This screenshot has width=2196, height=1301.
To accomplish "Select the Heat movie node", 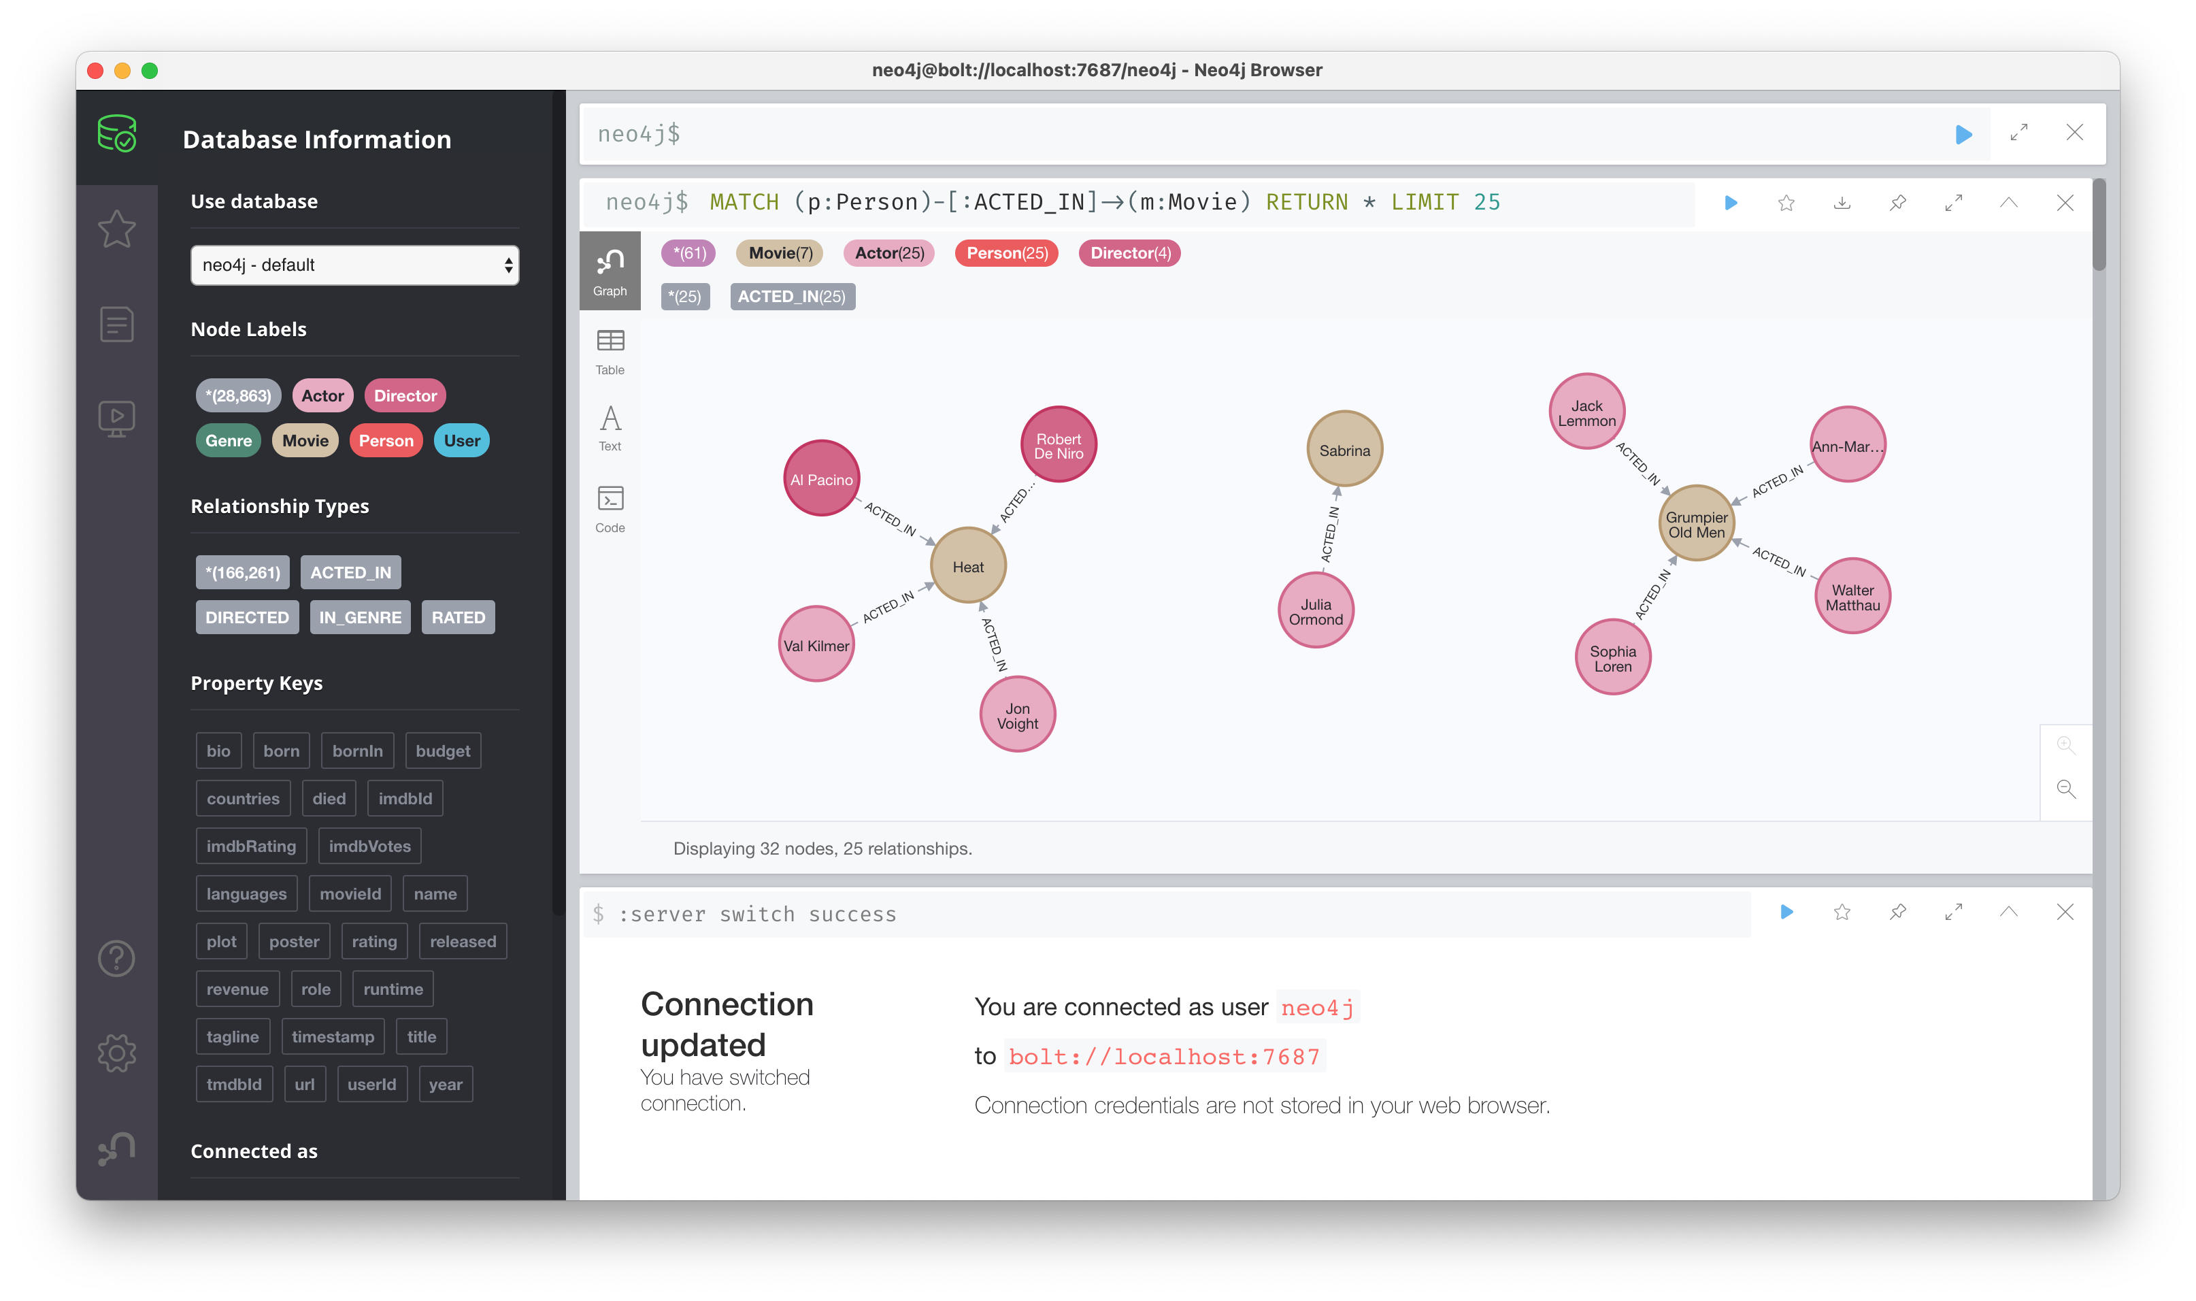I will tap(967, 566).
